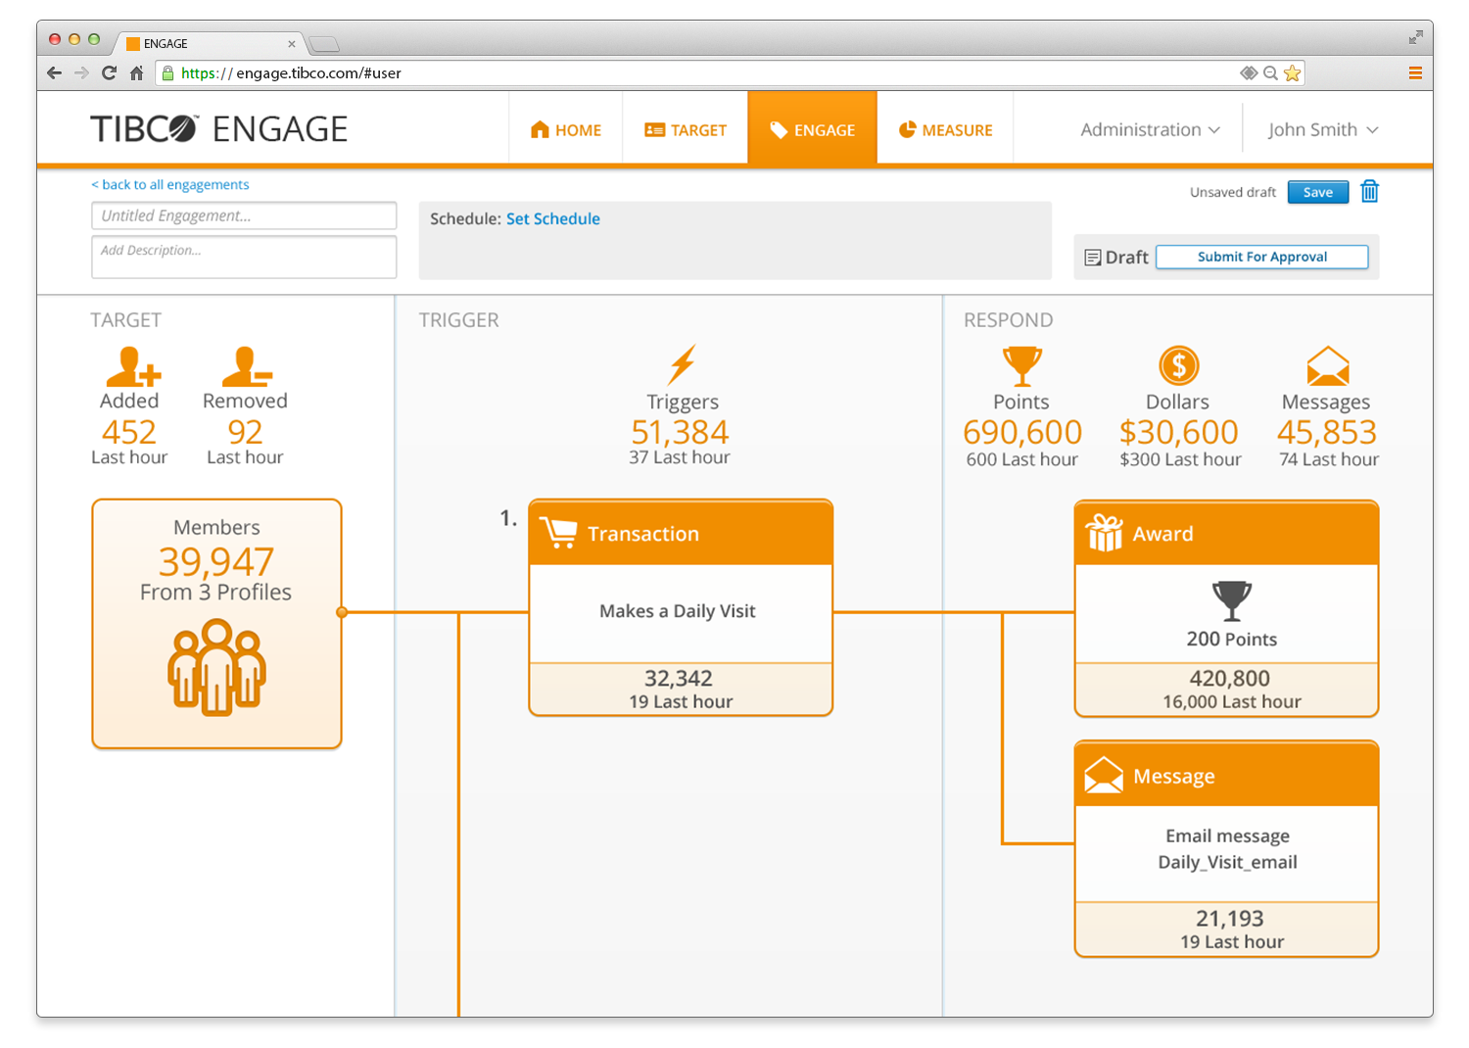Open a new browser tab

[x=324, y=44]
